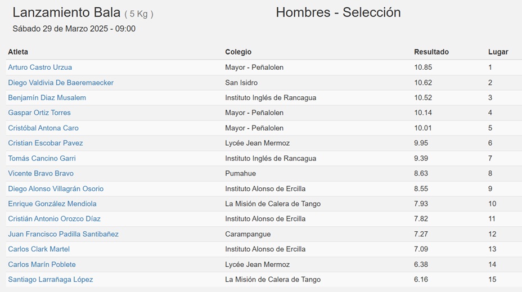Open Santiago Larrañaga López's profile
Screen dimensions: 522x292
(x=50, y=280)
